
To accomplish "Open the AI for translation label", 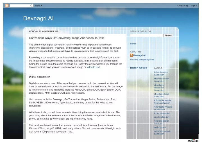I will click(162, 113).
